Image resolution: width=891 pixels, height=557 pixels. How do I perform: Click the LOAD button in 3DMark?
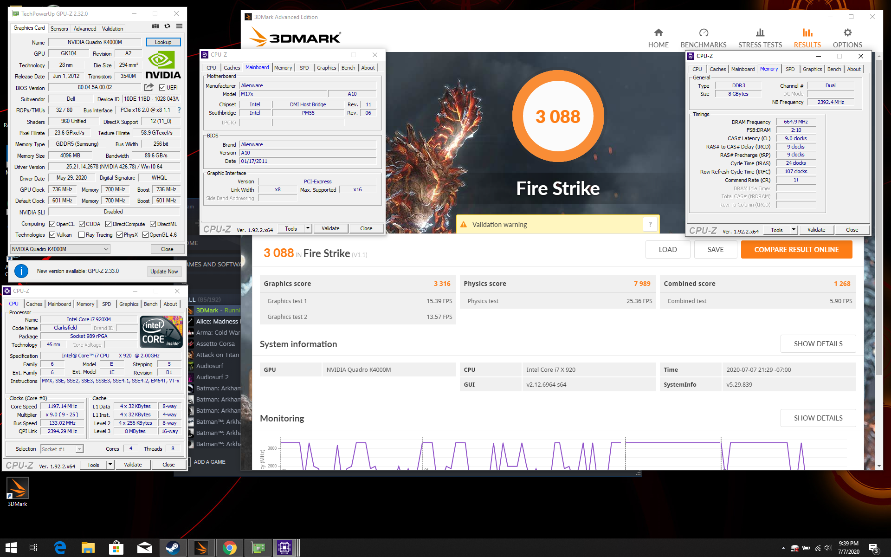tap(668, 250)
